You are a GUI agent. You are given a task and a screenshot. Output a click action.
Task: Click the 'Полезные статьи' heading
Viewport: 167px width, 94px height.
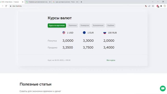[x=35, y=84]
